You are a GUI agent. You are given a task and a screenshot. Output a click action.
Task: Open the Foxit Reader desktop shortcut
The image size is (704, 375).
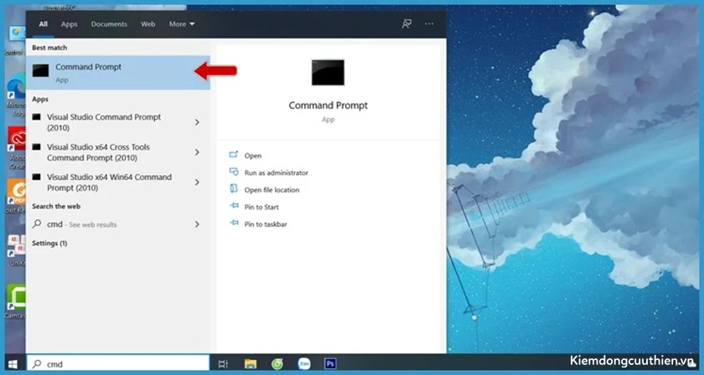(16, 197)
